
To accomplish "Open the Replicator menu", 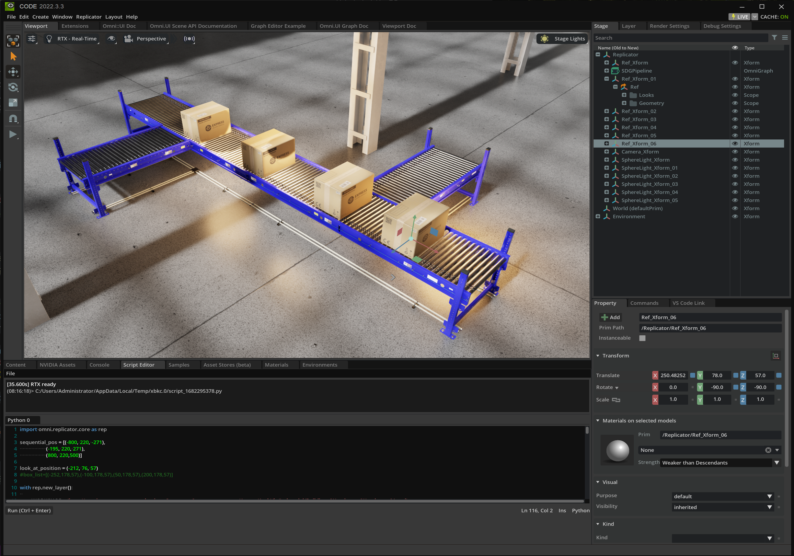I will point(89,16).
